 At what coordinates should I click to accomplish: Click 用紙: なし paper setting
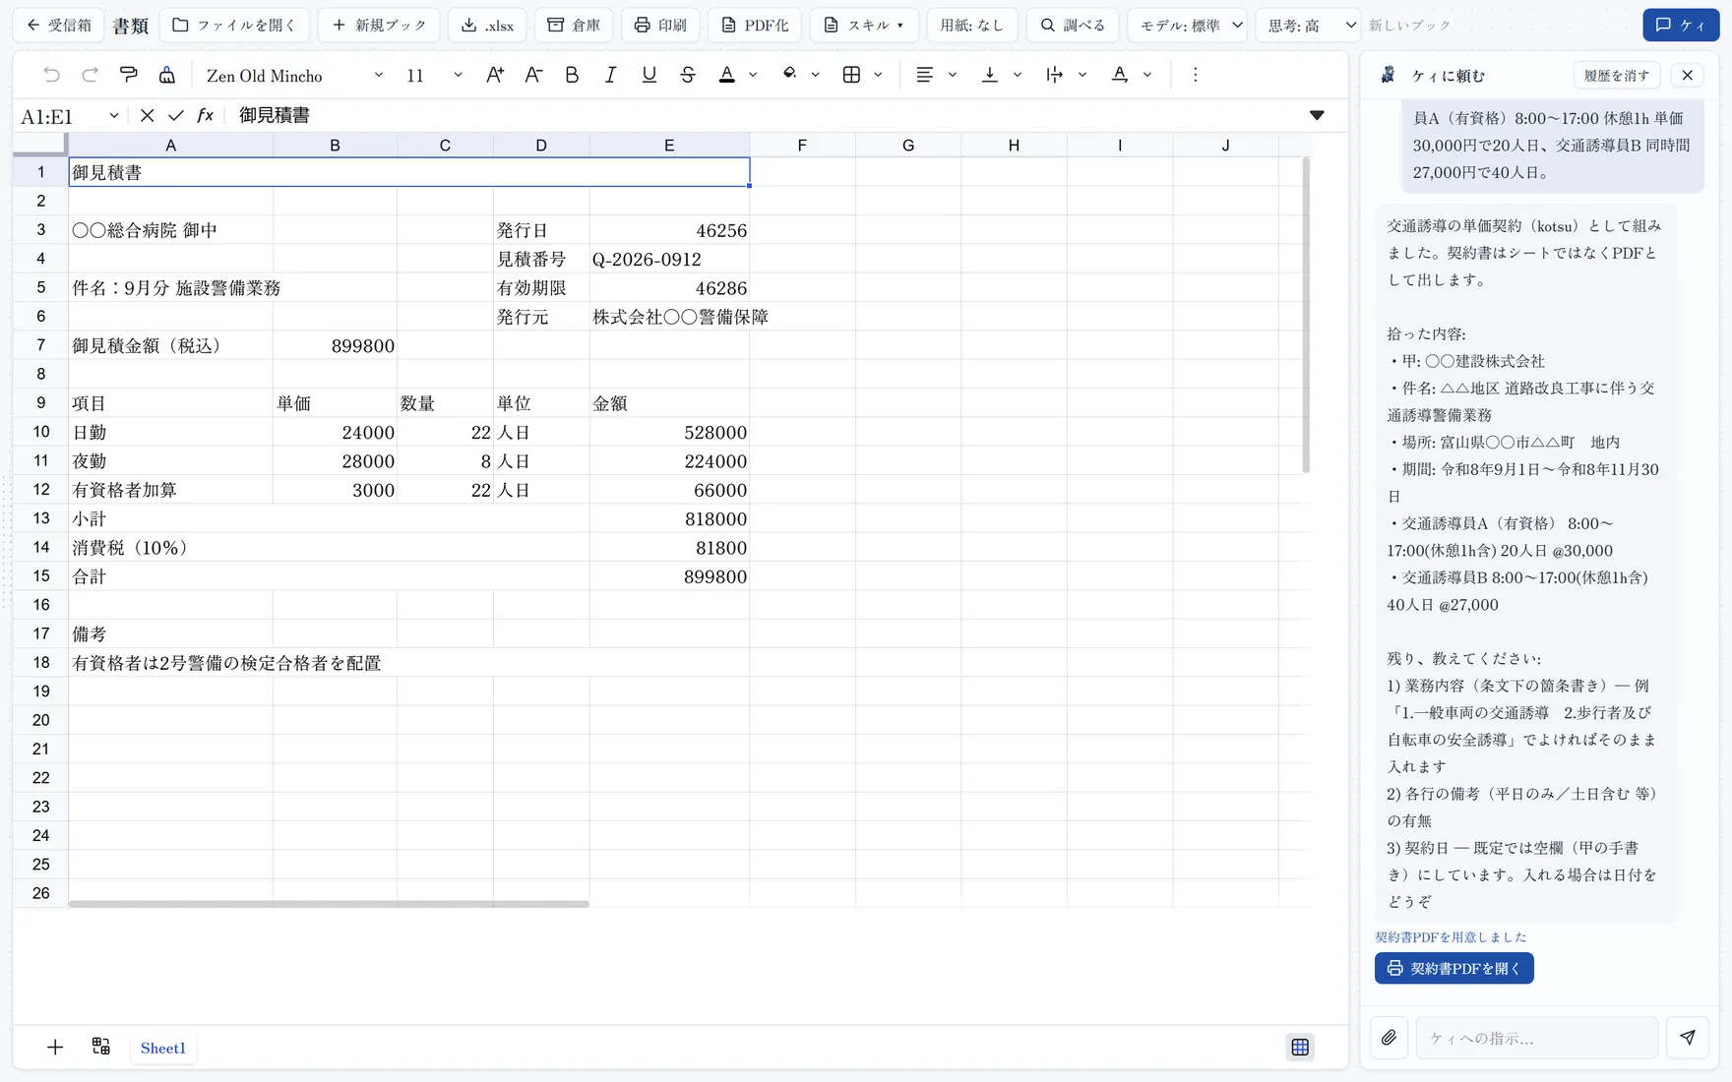[972, 26]
